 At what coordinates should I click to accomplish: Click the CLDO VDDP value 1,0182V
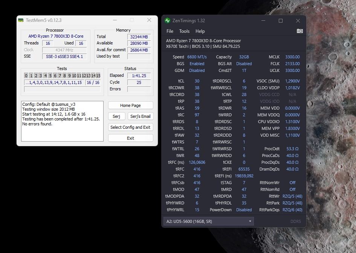click(x=292, y=88)
